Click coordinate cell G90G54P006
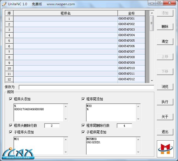 tap(132, 46)
